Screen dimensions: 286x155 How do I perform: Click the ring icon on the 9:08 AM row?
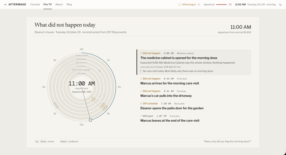point(141,53)
